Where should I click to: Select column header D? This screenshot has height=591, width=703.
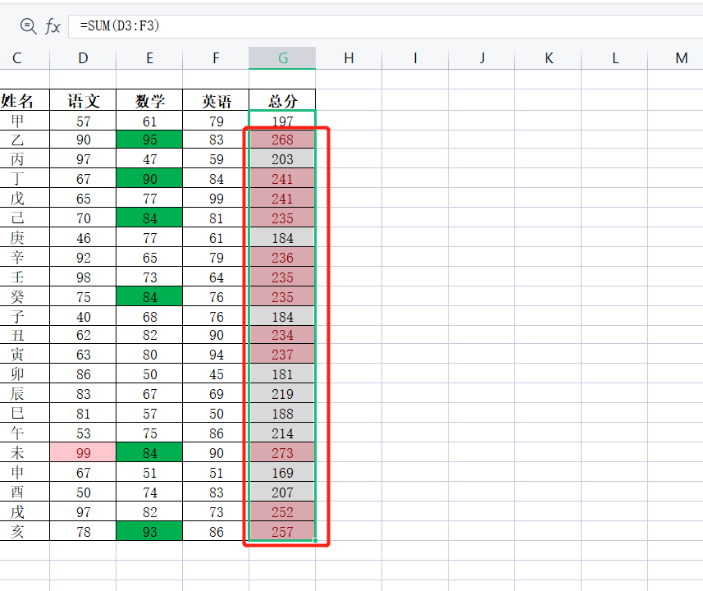coord(83,58)
